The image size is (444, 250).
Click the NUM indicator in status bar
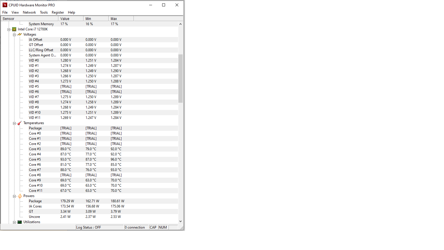(x=163, y=227)
